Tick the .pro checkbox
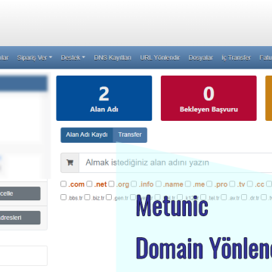The height and width of the screenshot is (272, 272). [x=209, y=184]
